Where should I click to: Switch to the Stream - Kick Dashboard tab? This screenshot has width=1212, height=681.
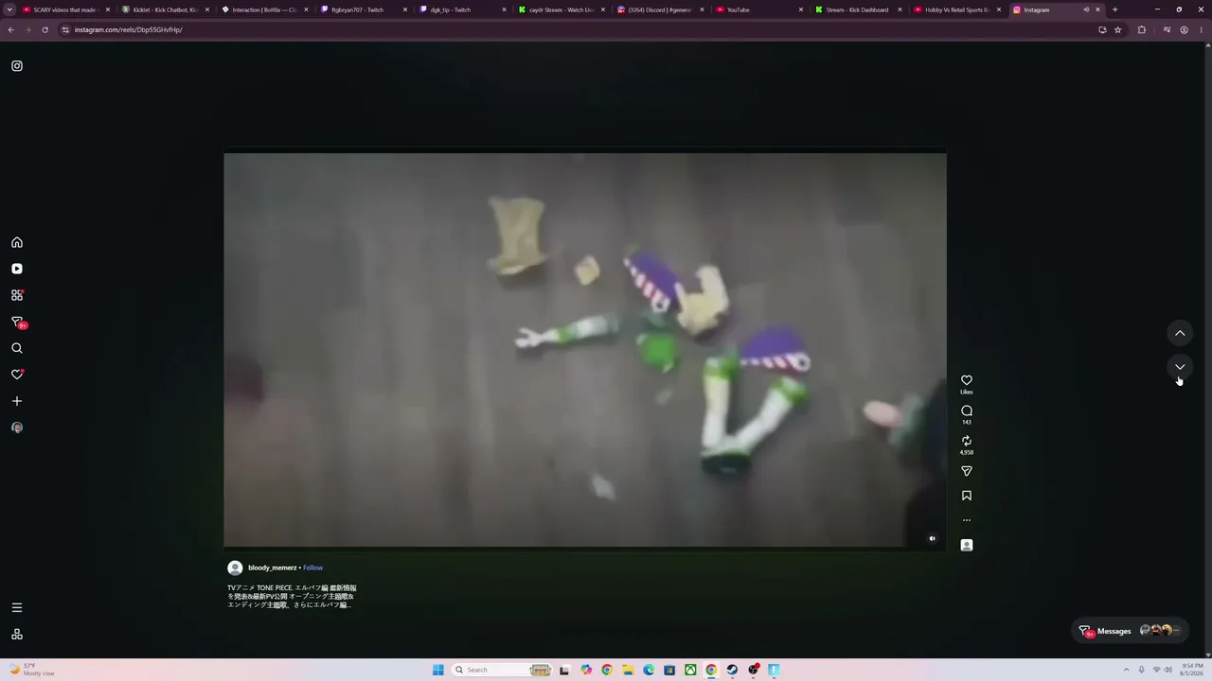[x=857, y=9]
